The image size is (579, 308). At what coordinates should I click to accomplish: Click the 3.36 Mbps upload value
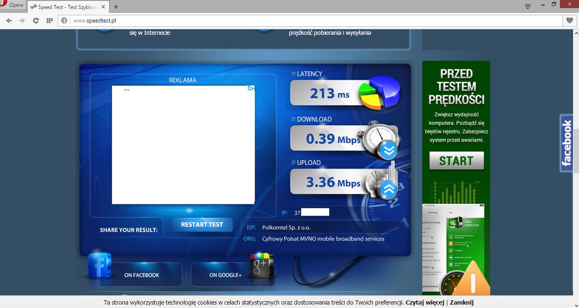[x=333, y=182]
